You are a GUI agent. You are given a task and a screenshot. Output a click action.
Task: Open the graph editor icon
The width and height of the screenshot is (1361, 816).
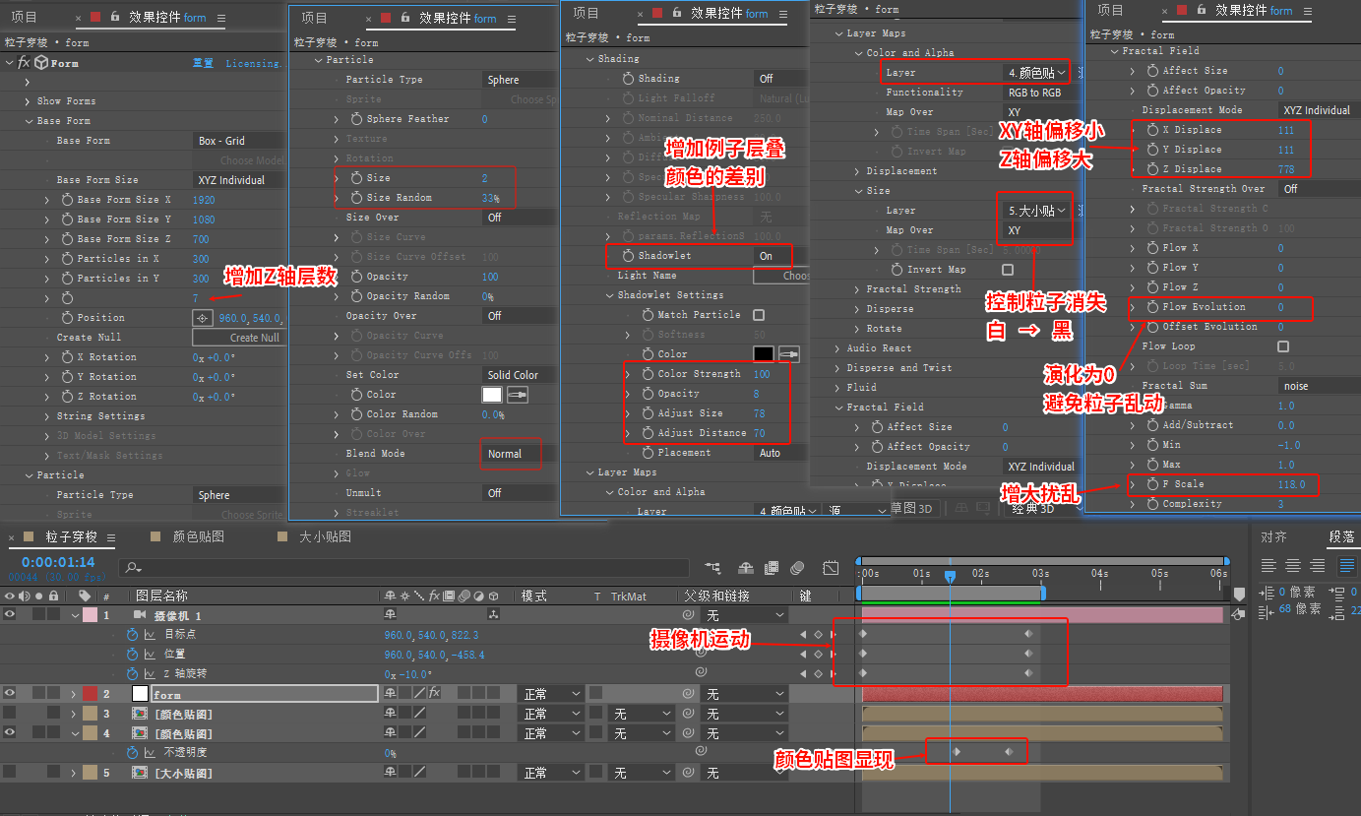point(831,568)
